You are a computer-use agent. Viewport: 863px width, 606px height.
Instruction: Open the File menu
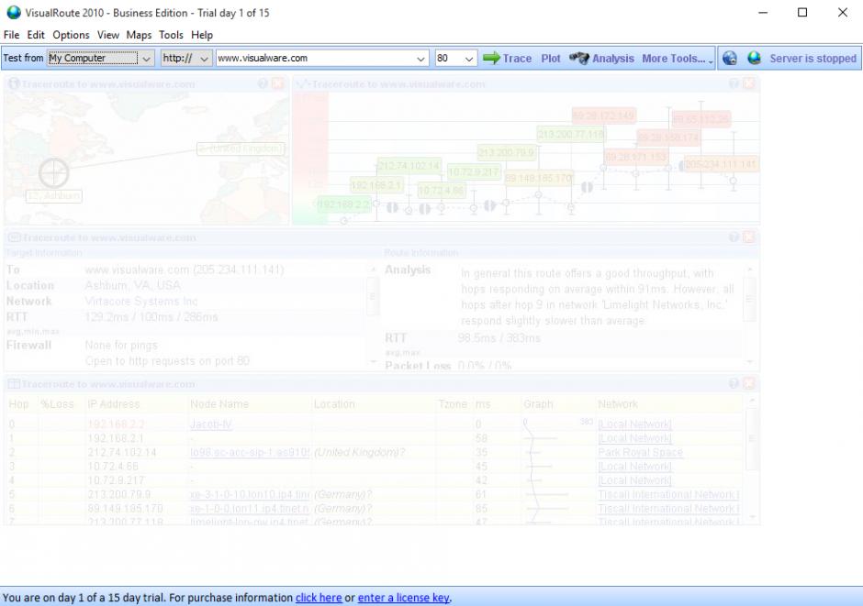tap(11, 35)
